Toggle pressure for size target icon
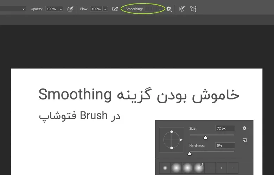 click(x=182, y=9)
